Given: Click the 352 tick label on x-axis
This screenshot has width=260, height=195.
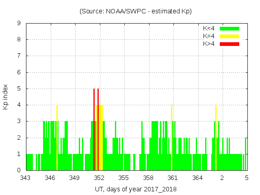Looking at the screenshot, I should (99, 178).
